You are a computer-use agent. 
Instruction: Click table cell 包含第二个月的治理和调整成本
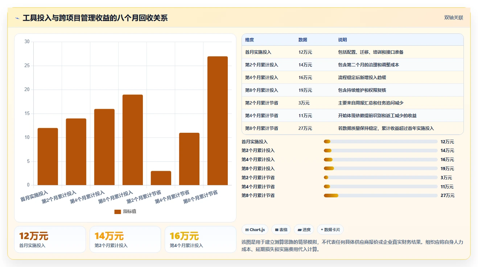(368, 65)
